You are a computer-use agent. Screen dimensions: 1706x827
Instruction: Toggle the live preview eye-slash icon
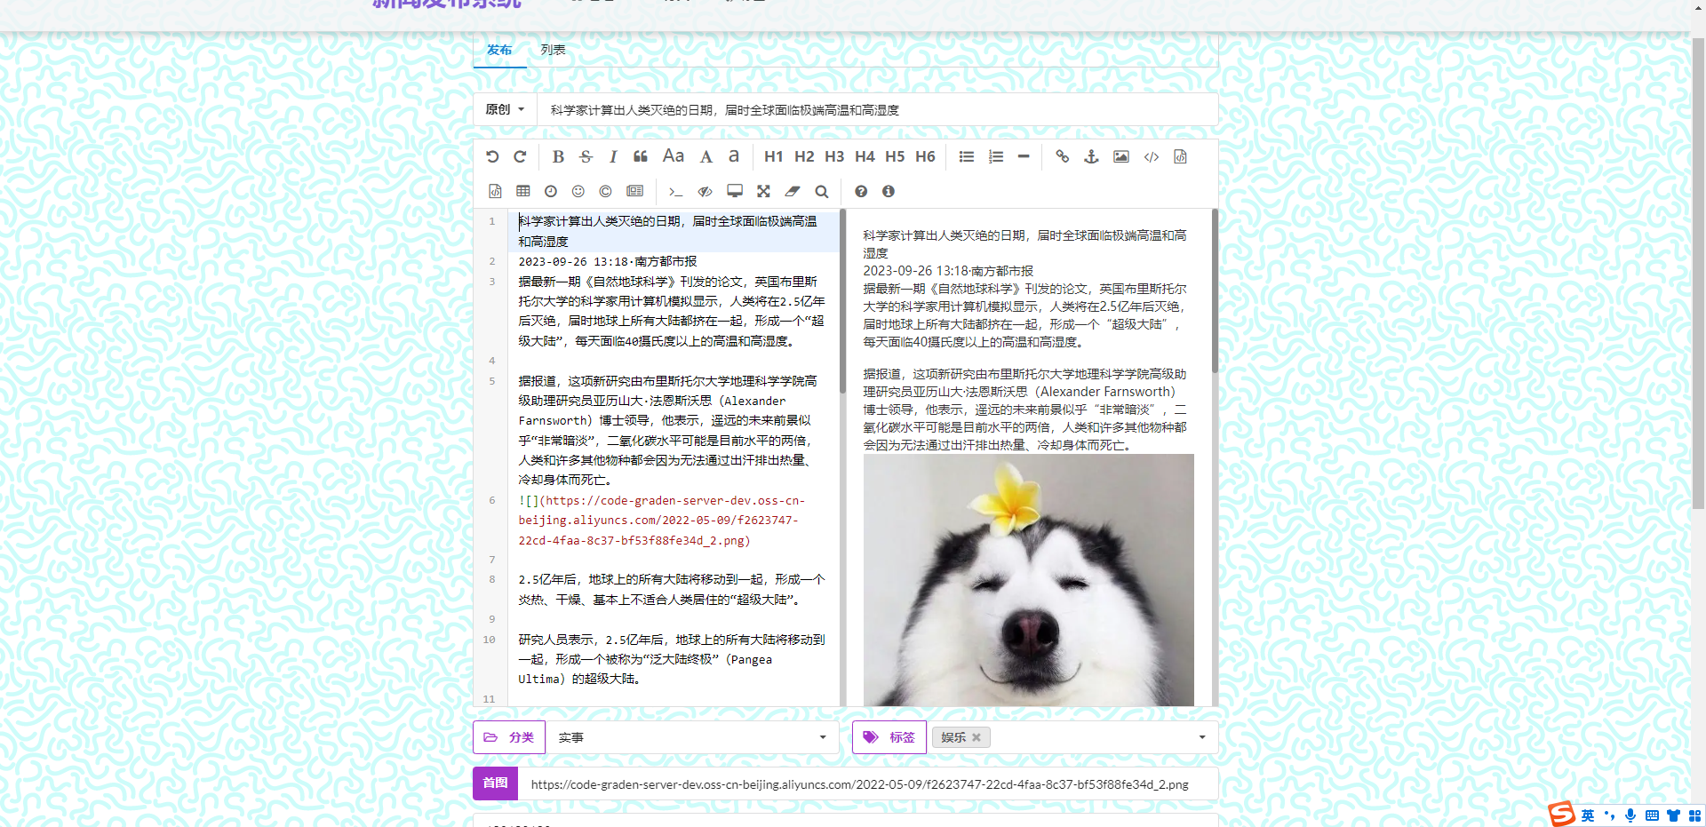705,191
